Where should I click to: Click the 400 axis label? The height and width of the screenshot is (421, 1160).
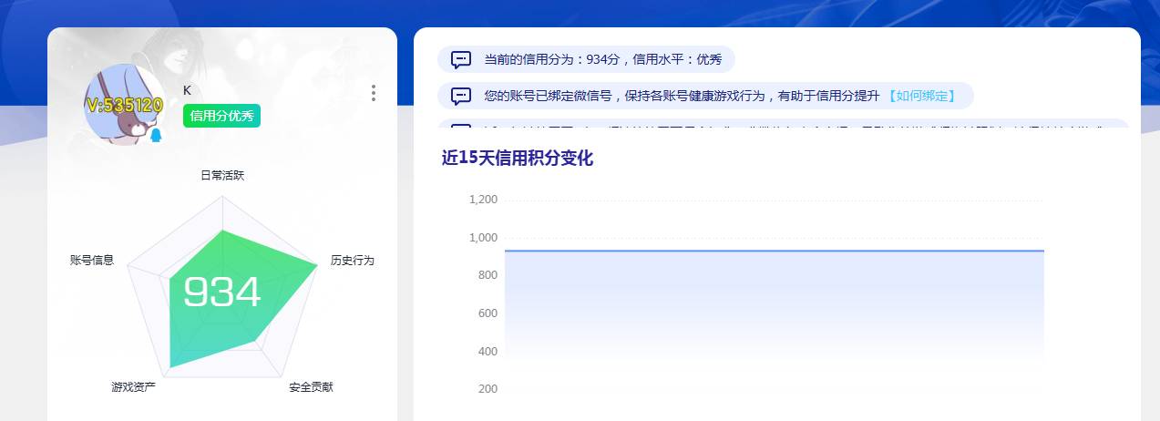[488, 352]
